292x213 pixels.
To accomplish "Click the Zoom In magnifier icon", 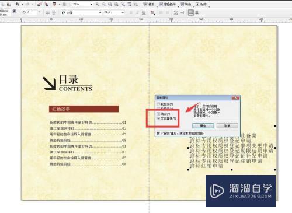I will click(x=98, y=4).
